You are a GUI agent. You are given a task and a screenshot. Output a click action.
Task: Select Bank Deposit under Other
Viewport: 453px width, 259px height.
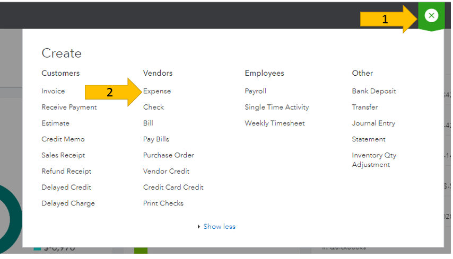pos(373,91)
